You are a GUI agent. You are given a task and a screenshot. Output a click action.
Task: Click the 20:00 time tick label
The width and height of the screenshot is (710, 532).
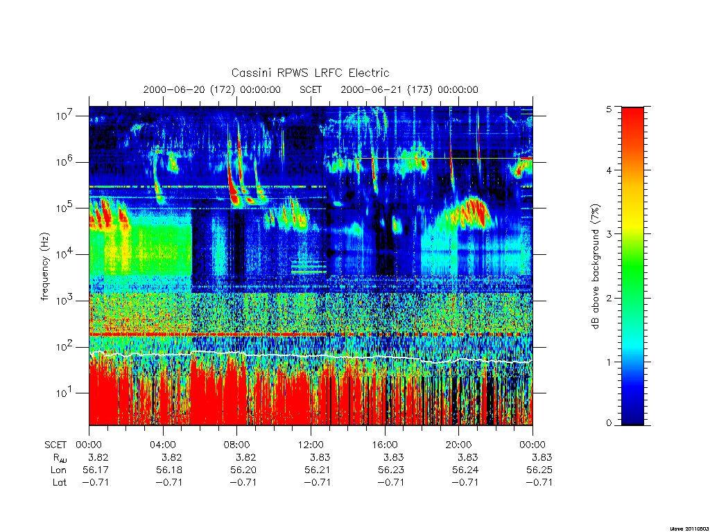pos(458,445)
